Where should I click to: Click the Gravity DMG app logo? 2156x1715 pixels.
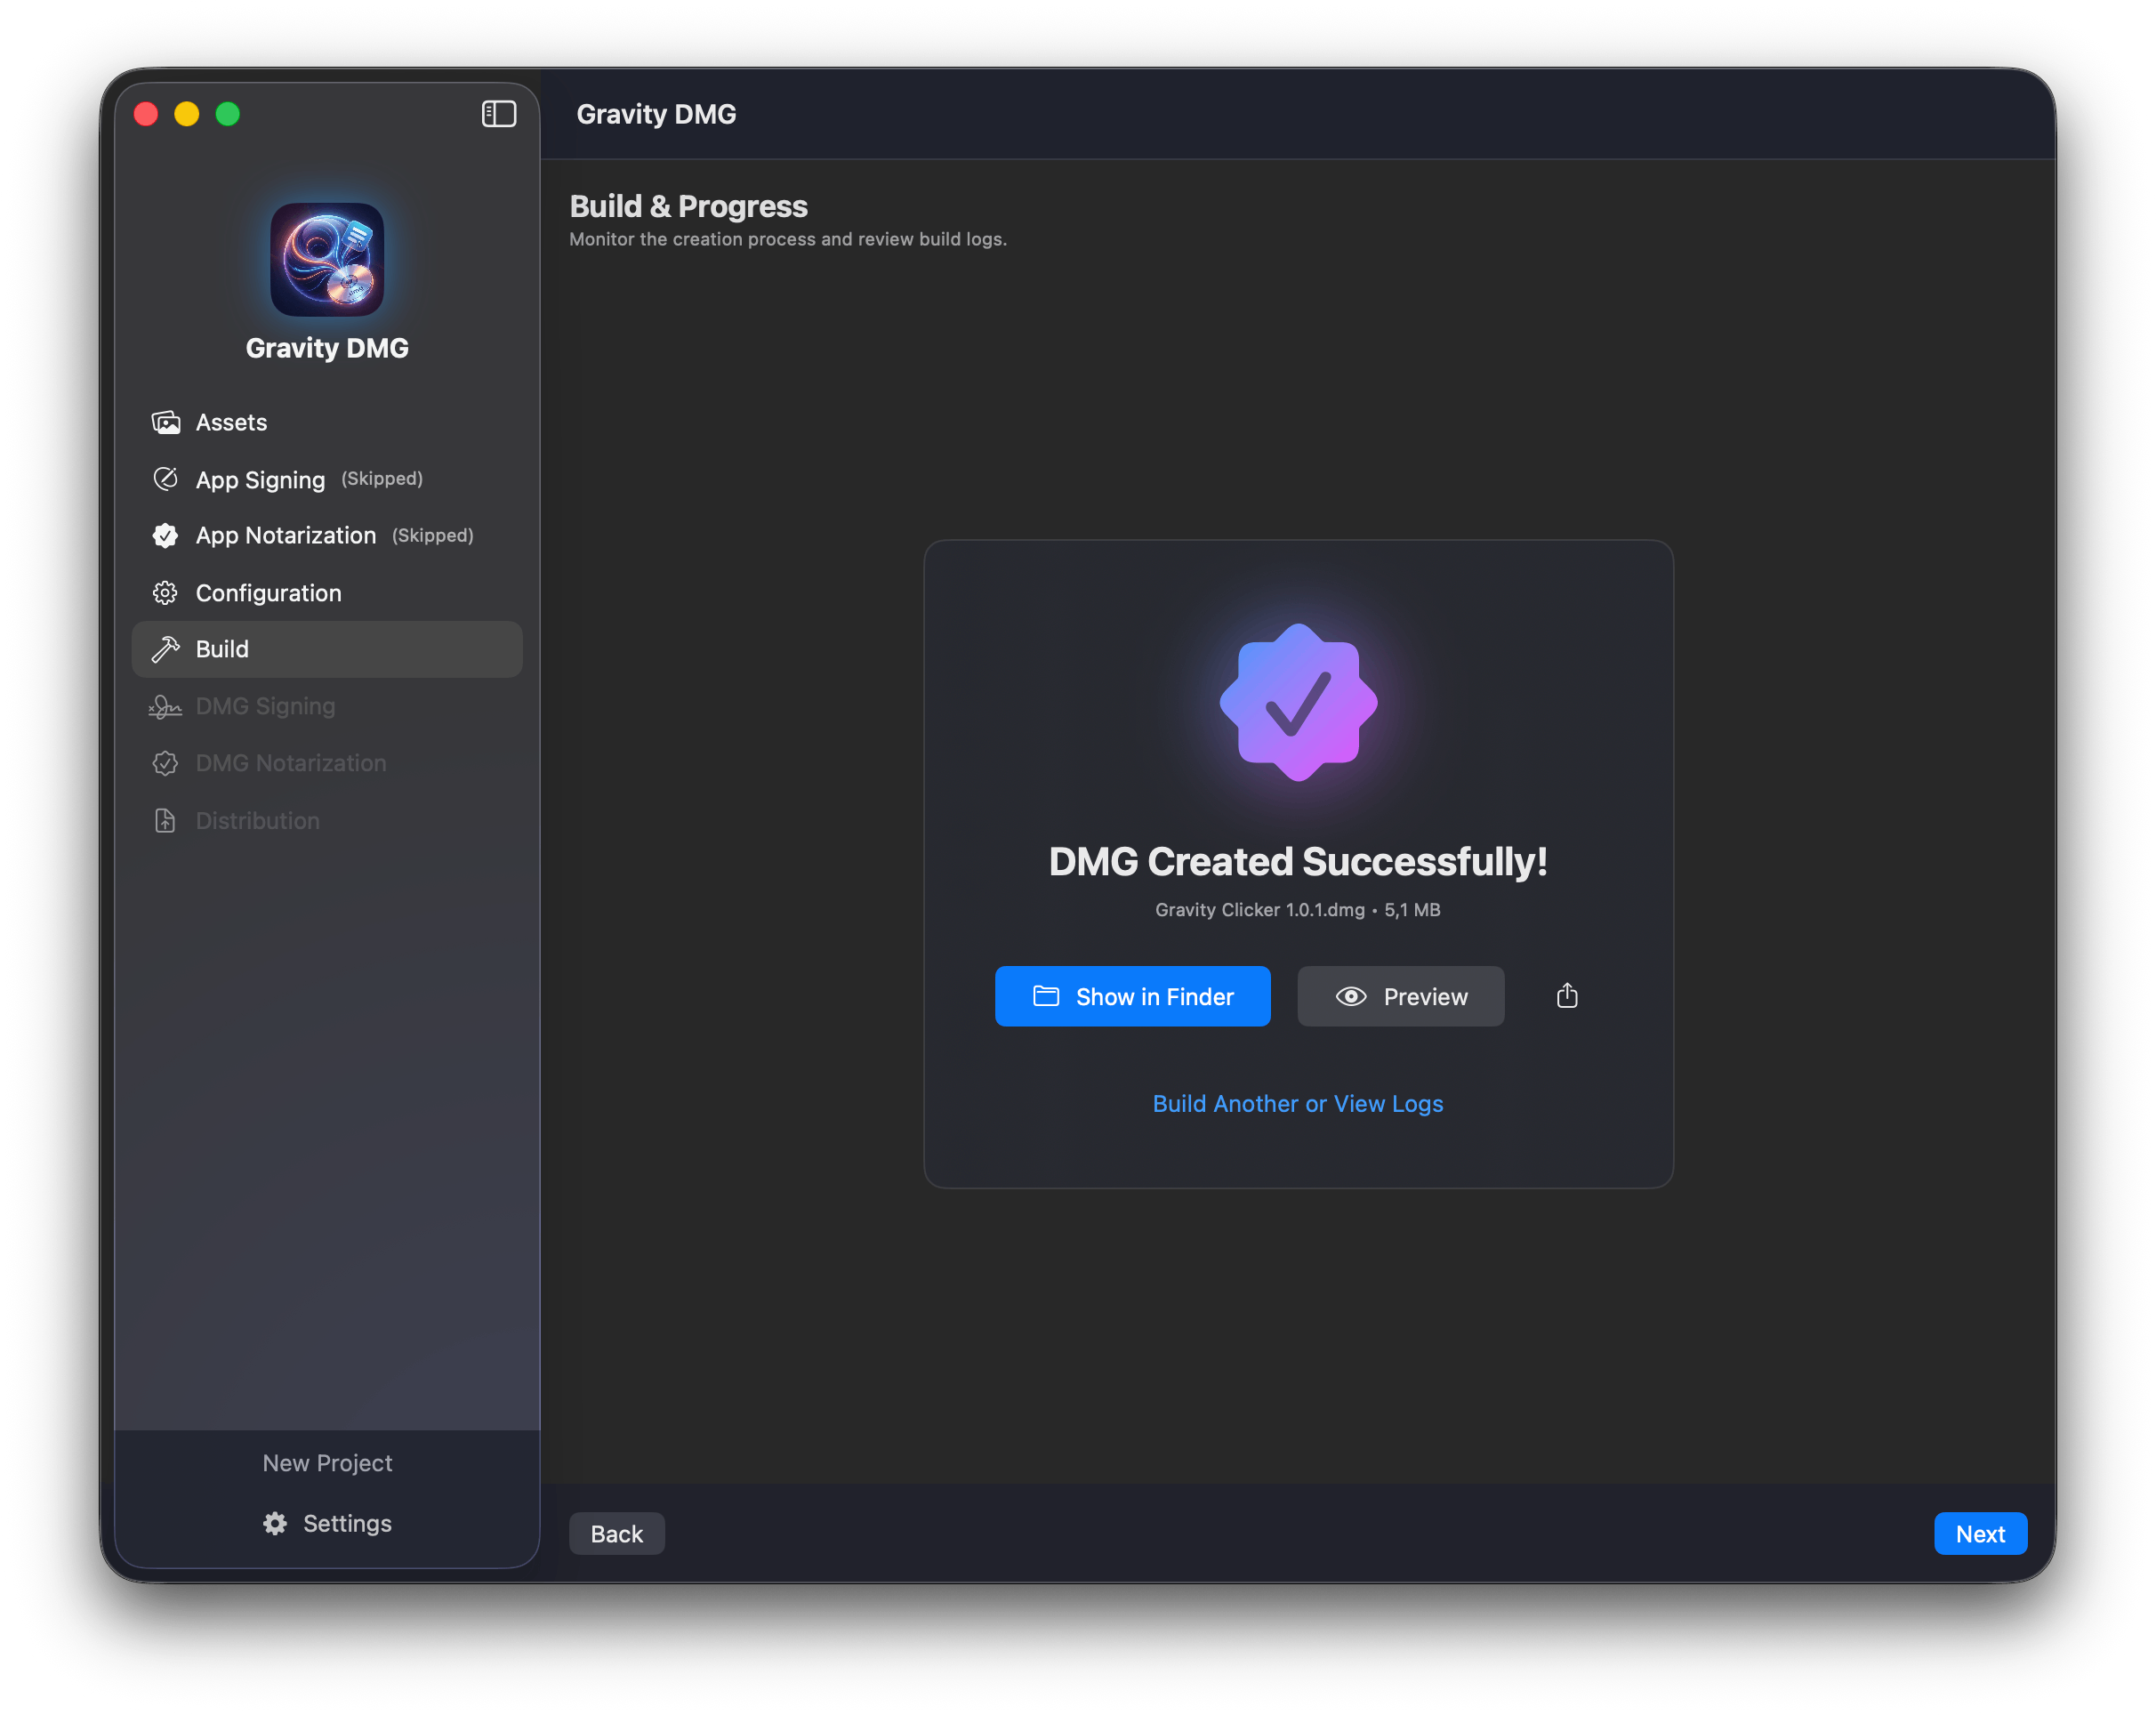(327, 259)
